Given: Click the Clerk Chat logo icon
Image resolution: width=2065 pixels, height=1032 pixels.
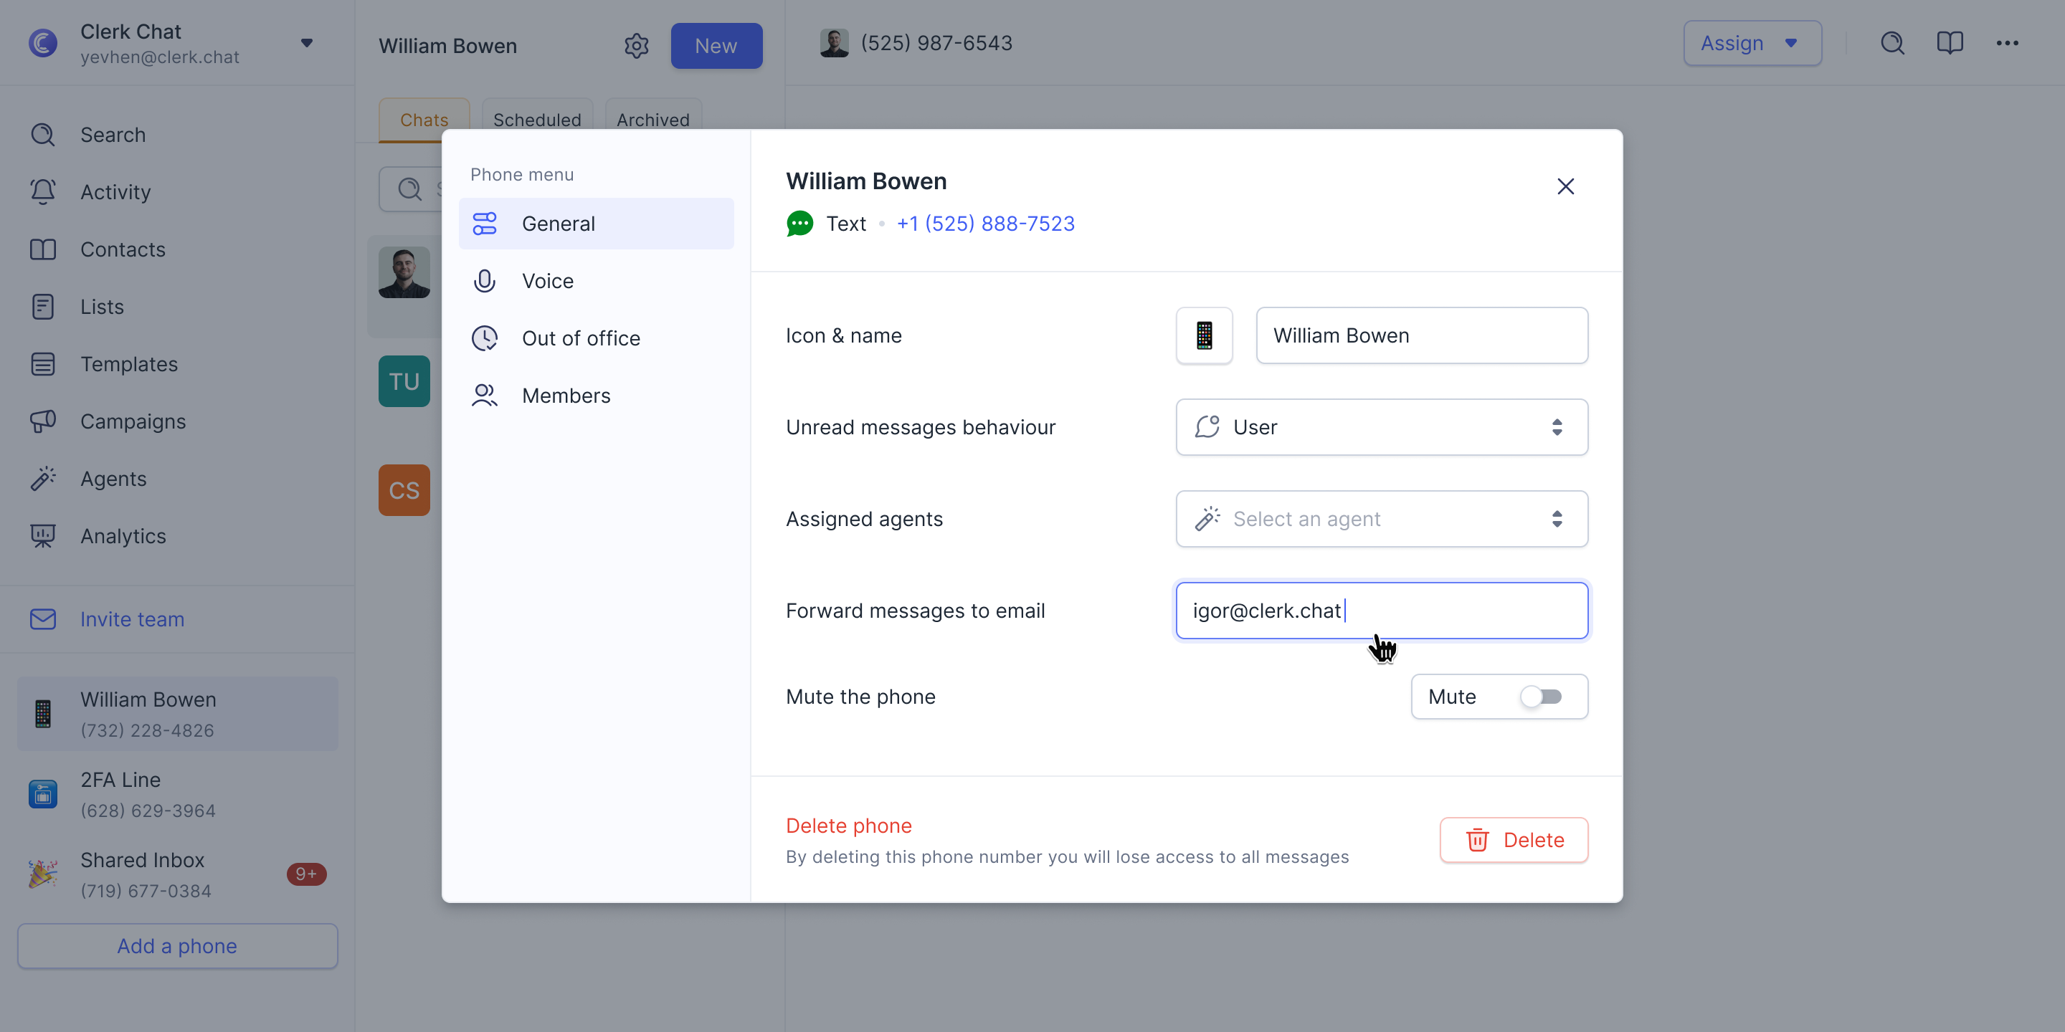Looking at the screenshot, I should tap(42, 43).
